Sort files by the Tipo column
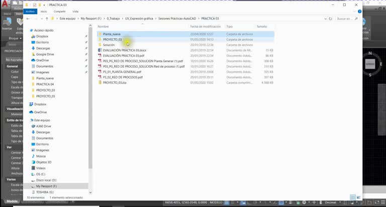 tap(229, 27)
